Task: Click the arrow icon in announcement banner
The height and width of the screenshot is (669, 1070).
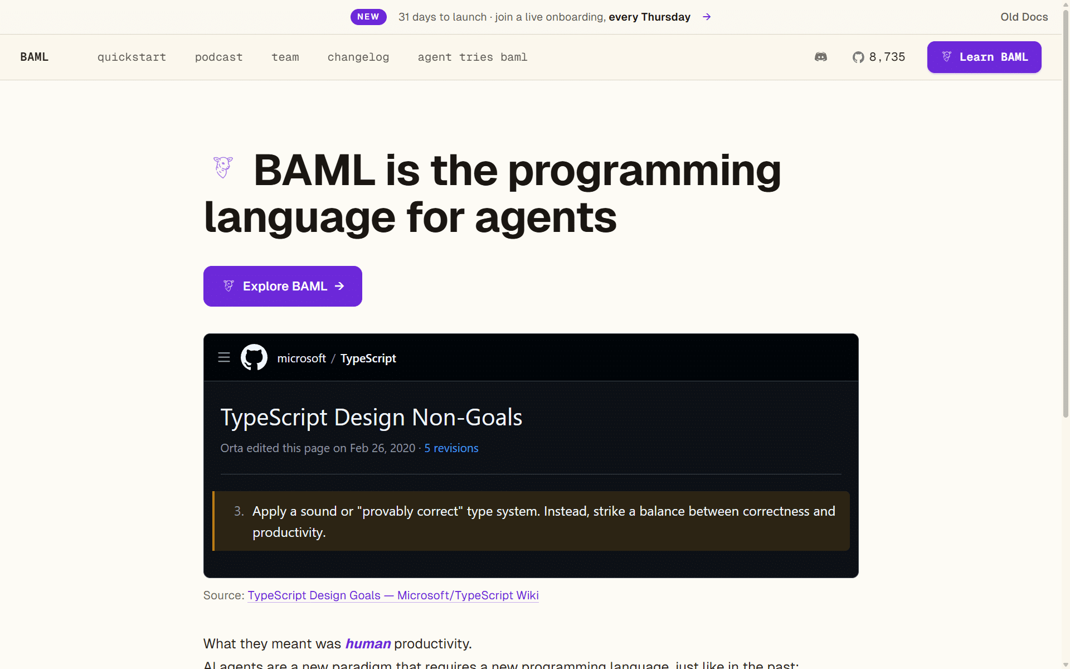Action: [x=707, y=17]
